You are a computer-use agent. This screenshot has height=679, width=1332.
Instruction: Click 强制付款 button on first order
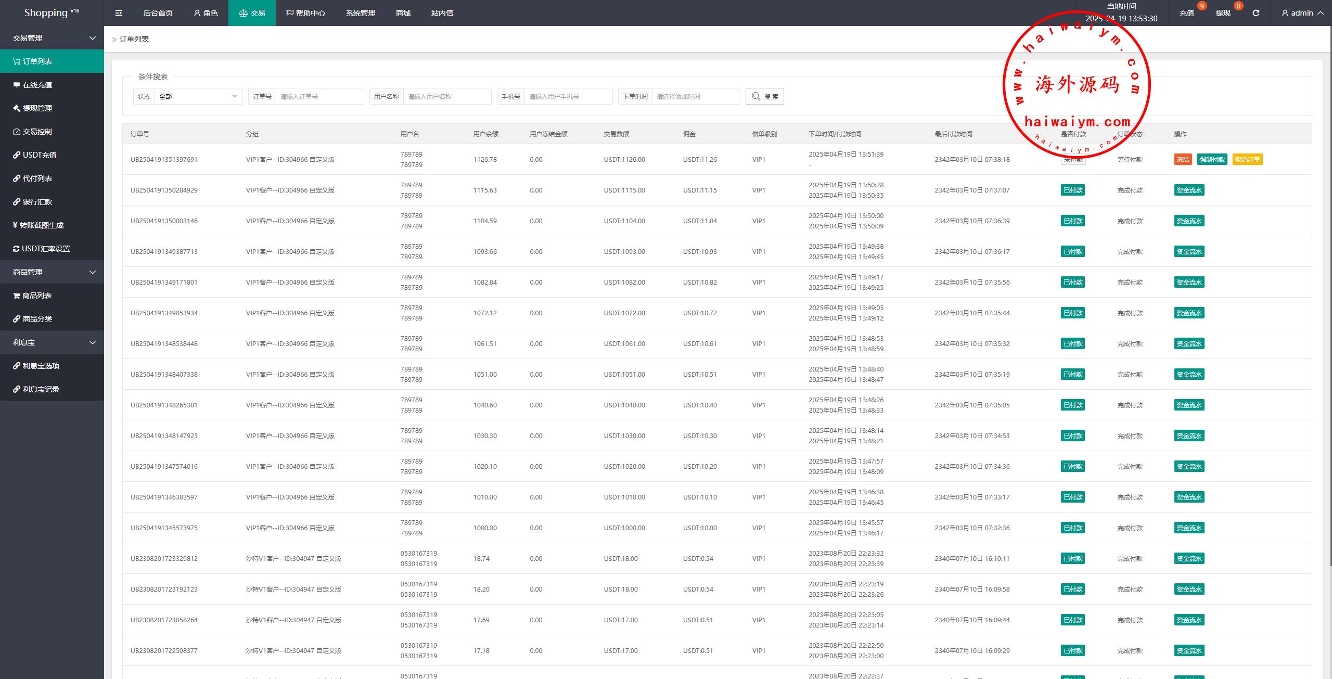(1212, 160)
